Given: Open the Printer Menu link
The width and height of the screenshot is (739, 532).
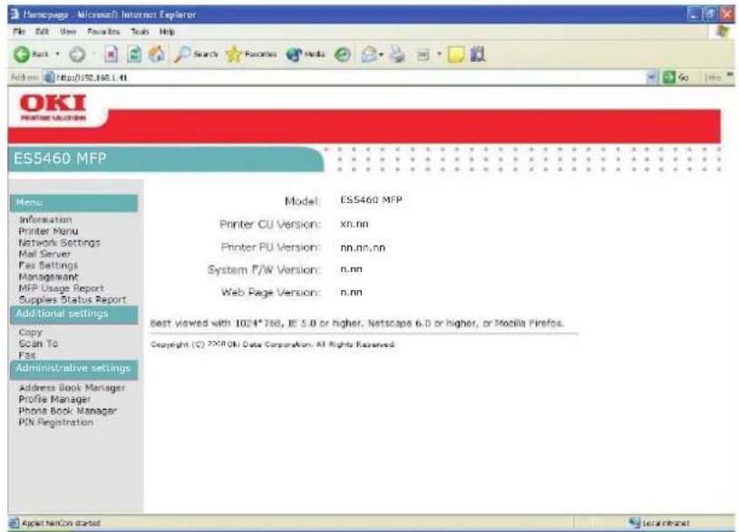Looking at the screenshot, I should click(x=48, y=231).
